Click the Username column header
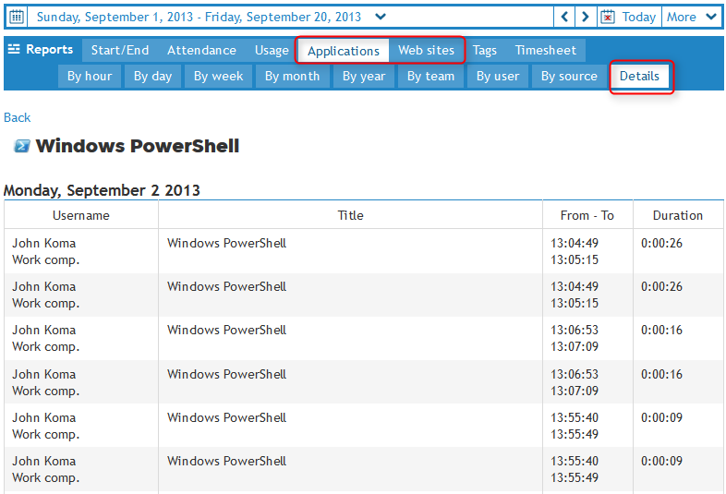 coord(81,215)
